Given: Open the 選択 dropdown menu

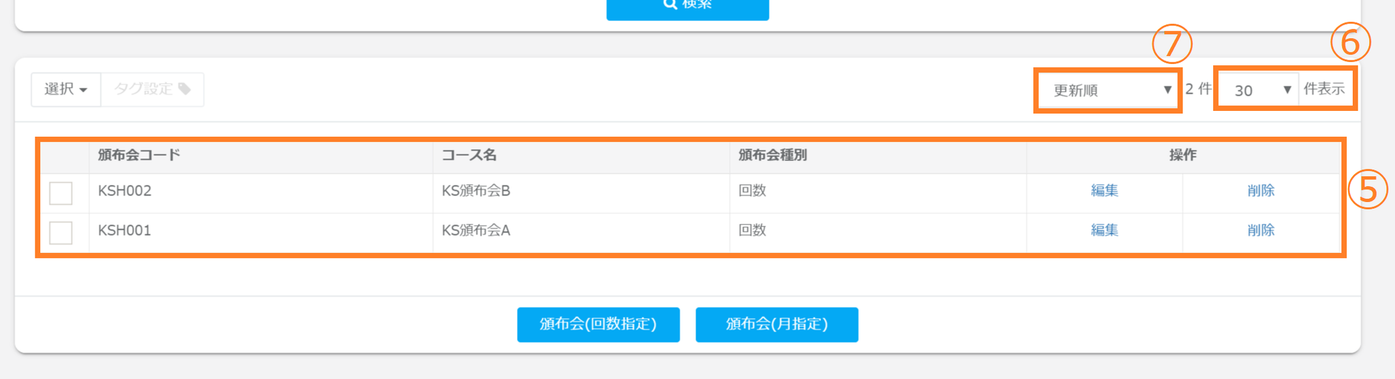Looking at the screenshot, I should point(66,89).
